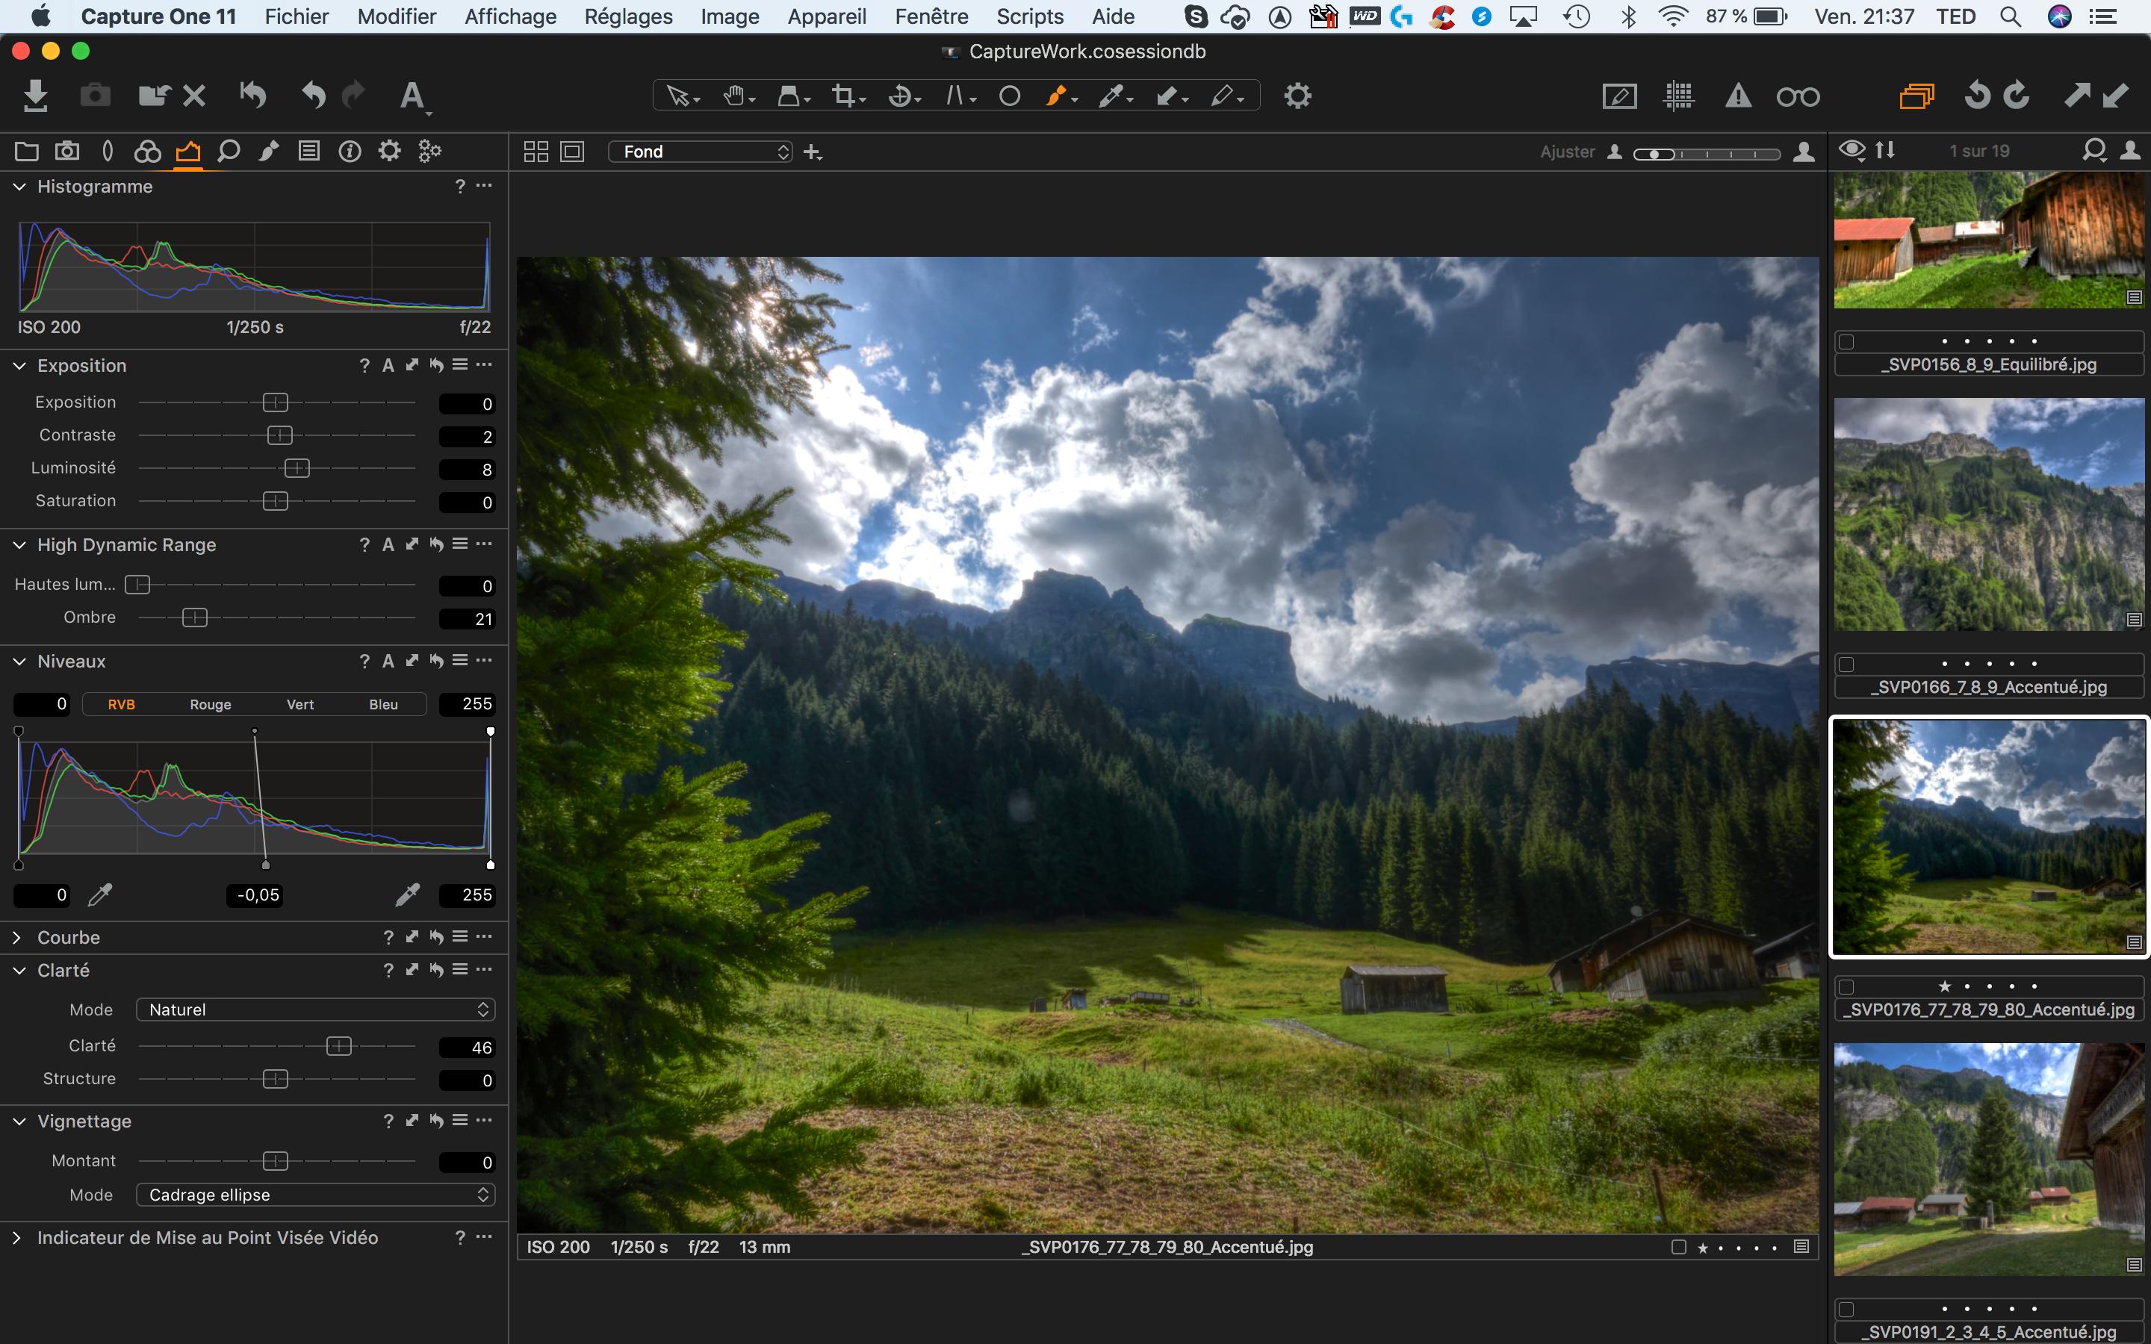Show exposure warning triangle icon
The width and height of the screenshot is (2151, 1344).
1738,96
